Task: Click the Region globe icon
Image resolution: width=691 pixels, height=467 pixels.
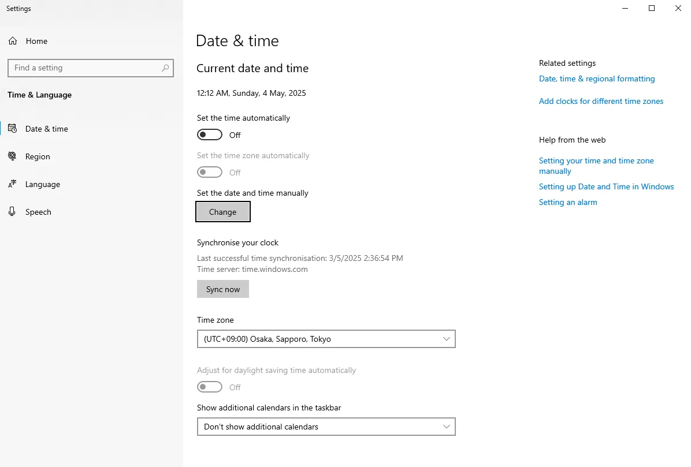Action: [12, 156]
